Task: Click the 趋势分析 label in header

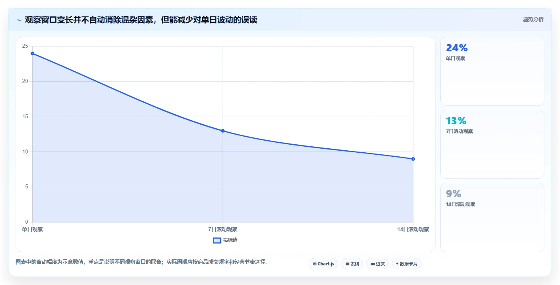Action: tap(533, 19)
